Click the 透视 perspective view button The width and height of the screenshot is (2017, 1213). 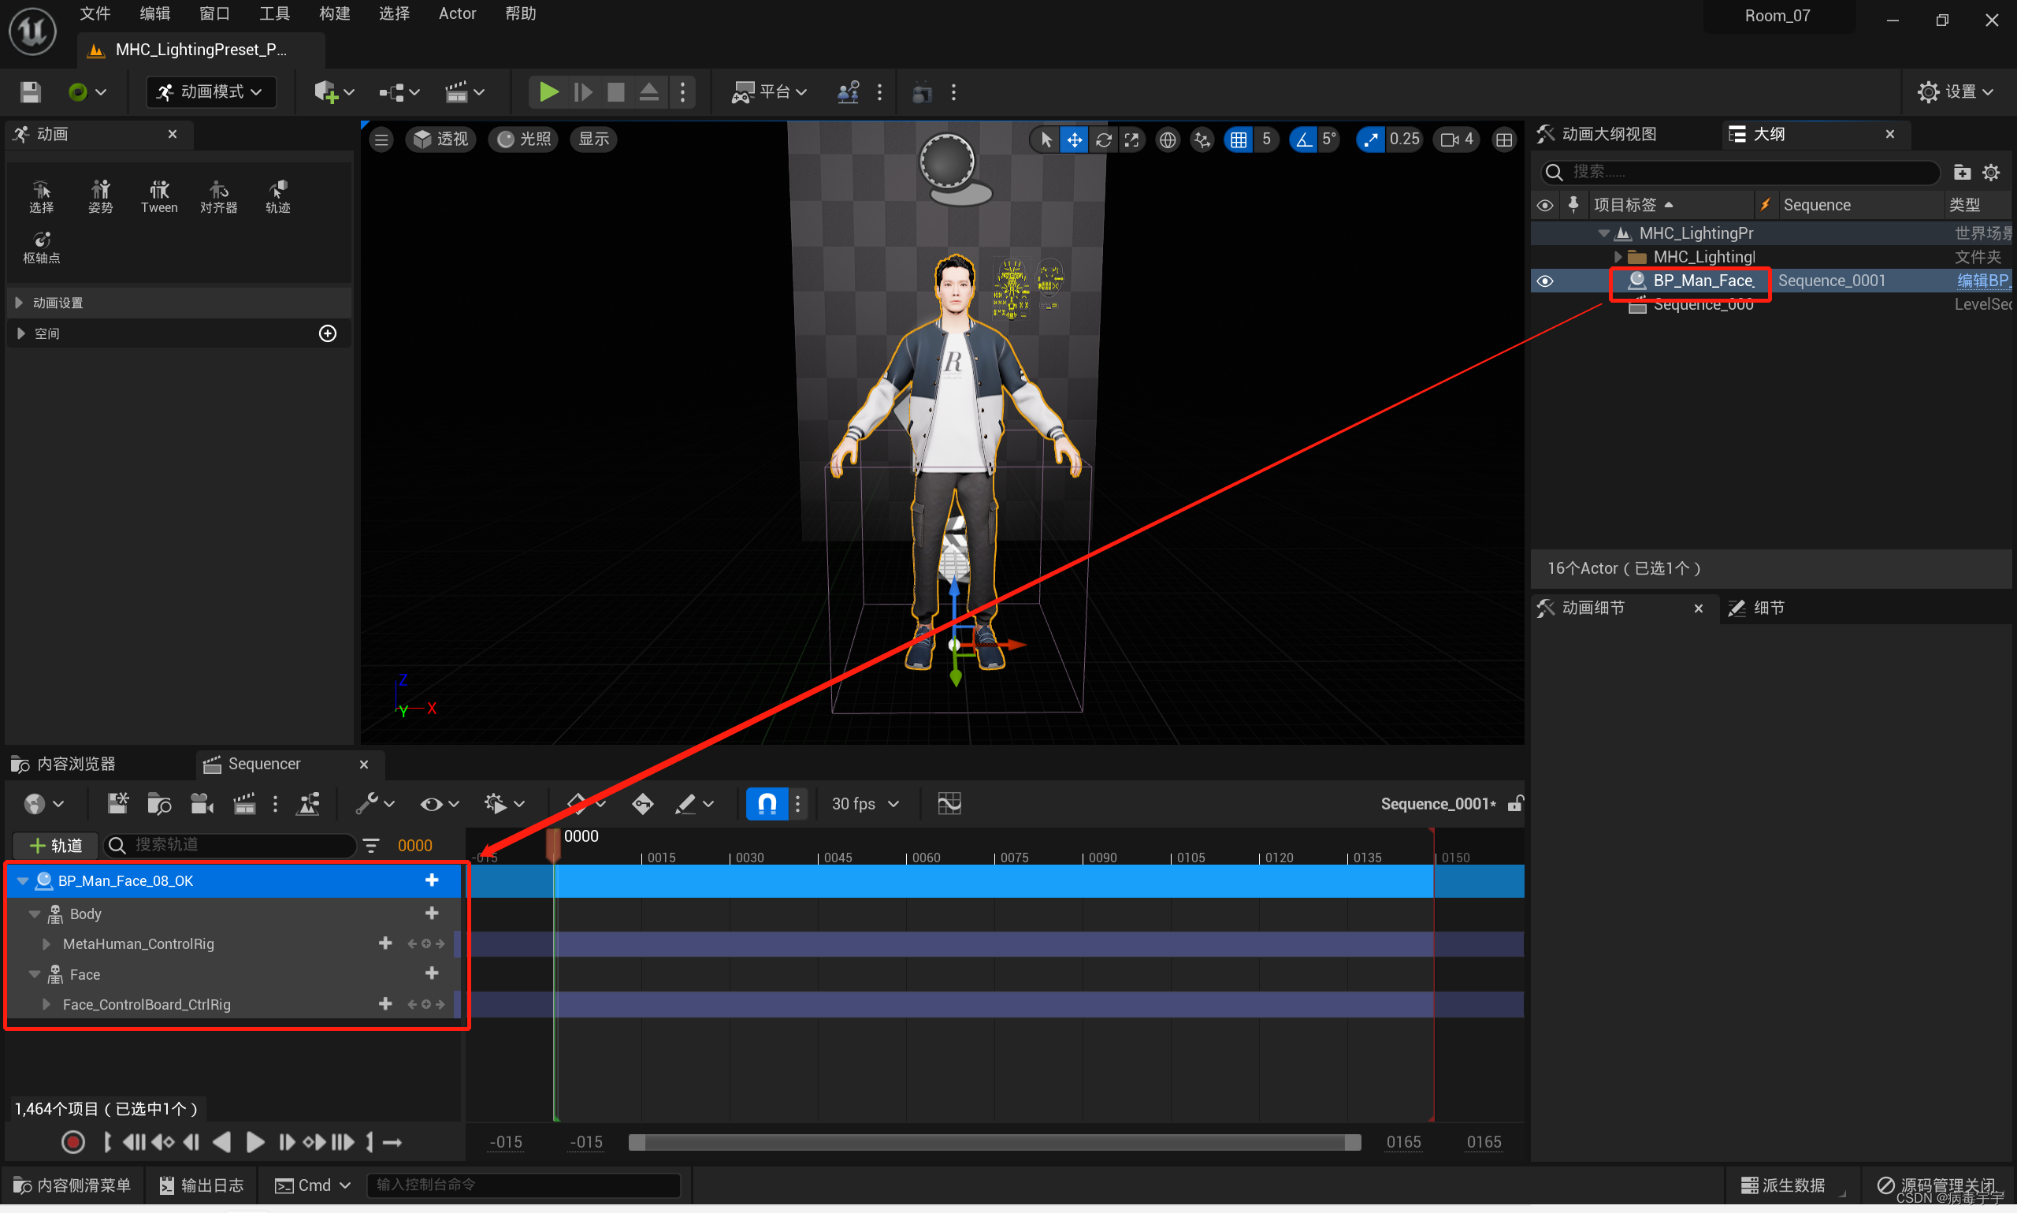click(x=441, y=139)
